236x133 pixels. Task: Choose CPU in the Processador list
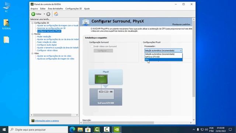[163, 59]
